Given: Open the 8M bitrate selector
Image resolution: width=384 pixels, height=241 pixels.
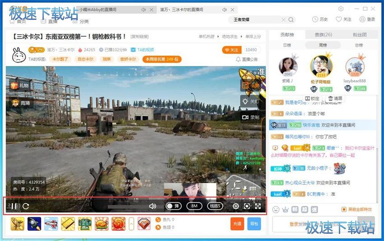Looking at the screenshot, I should tap(194, 206).
